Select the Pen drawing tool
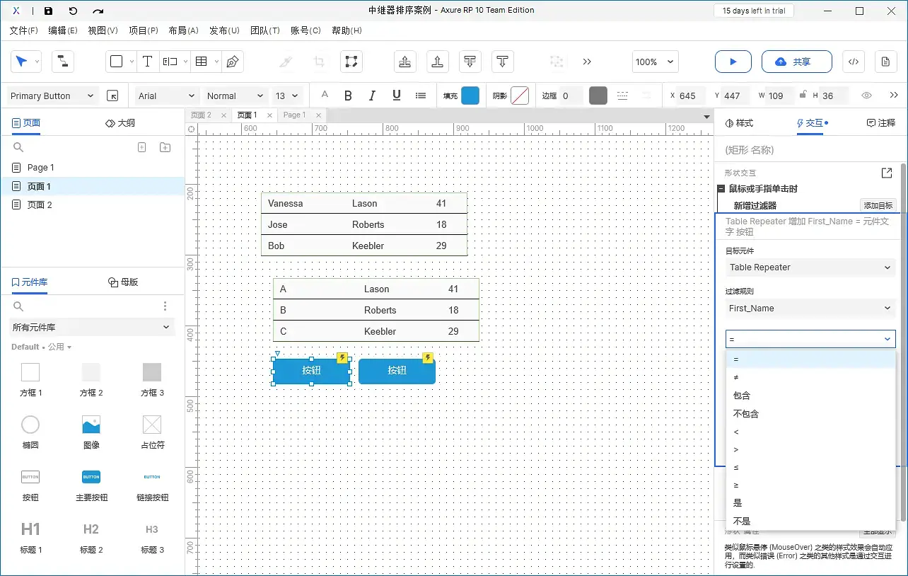Screen dimensions: 908x576 [232, 62]
